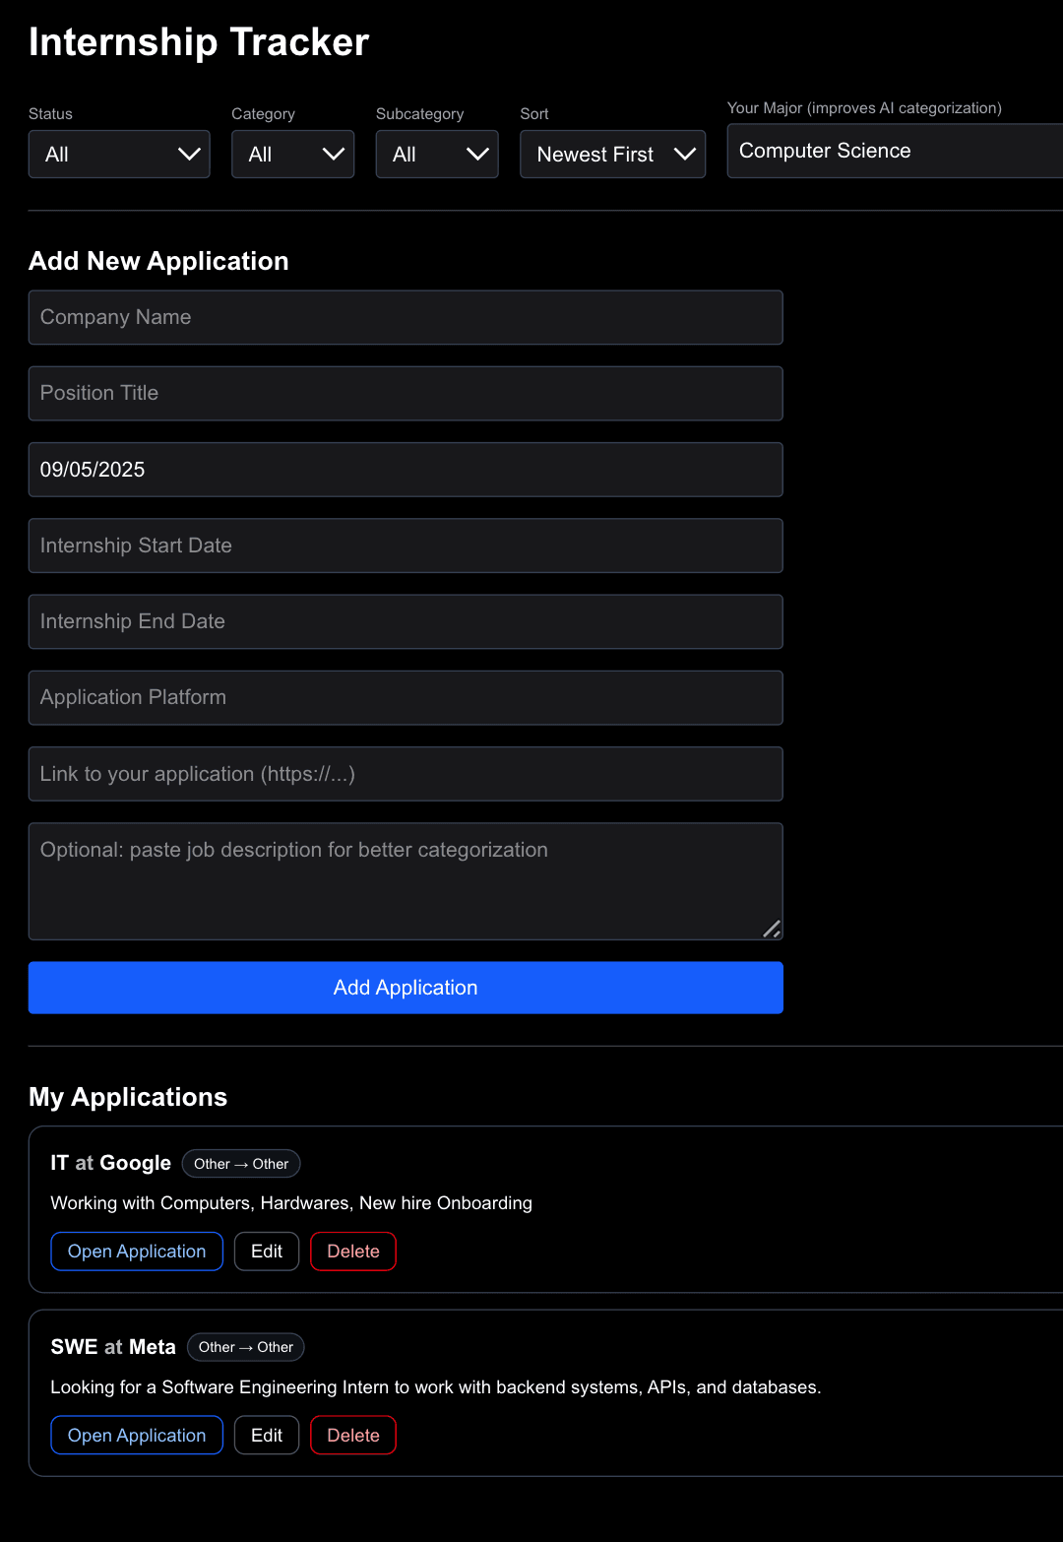Screen dimensions: 1063x1542
Task: Open the Status filter dropdown
Action: click(119, 155)
